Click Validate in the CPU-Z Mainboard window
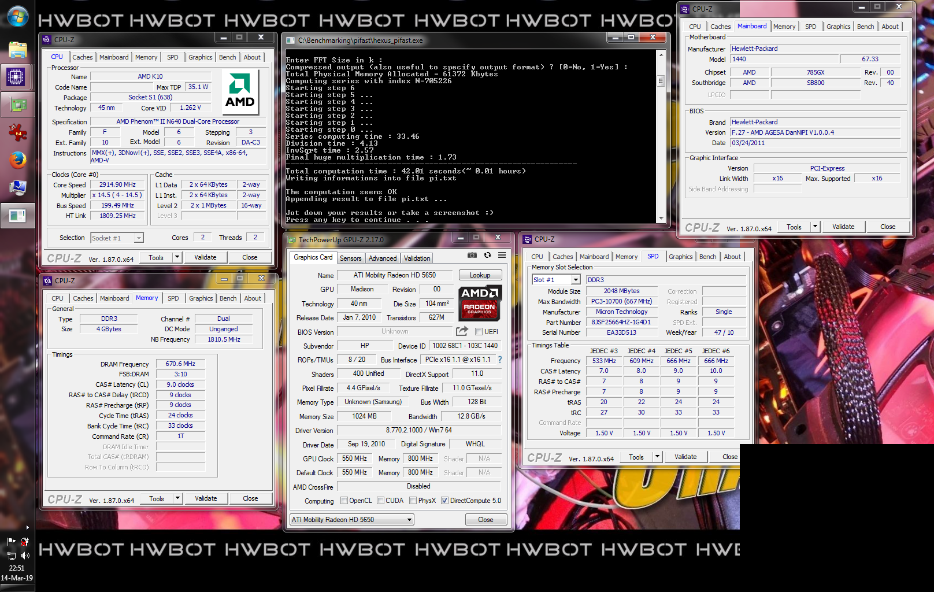934x592 pixels. pos(843,227)
